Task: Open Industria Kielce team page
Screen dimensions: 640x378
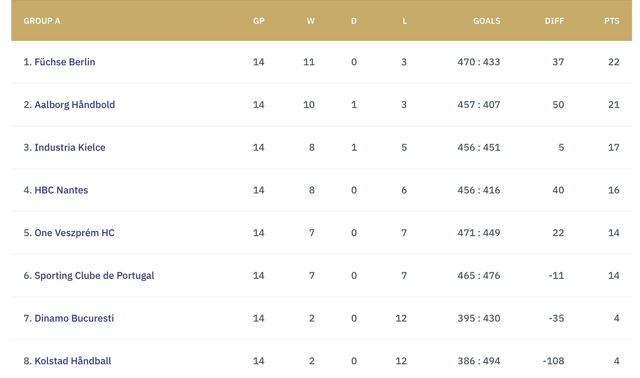Action: 70,147
